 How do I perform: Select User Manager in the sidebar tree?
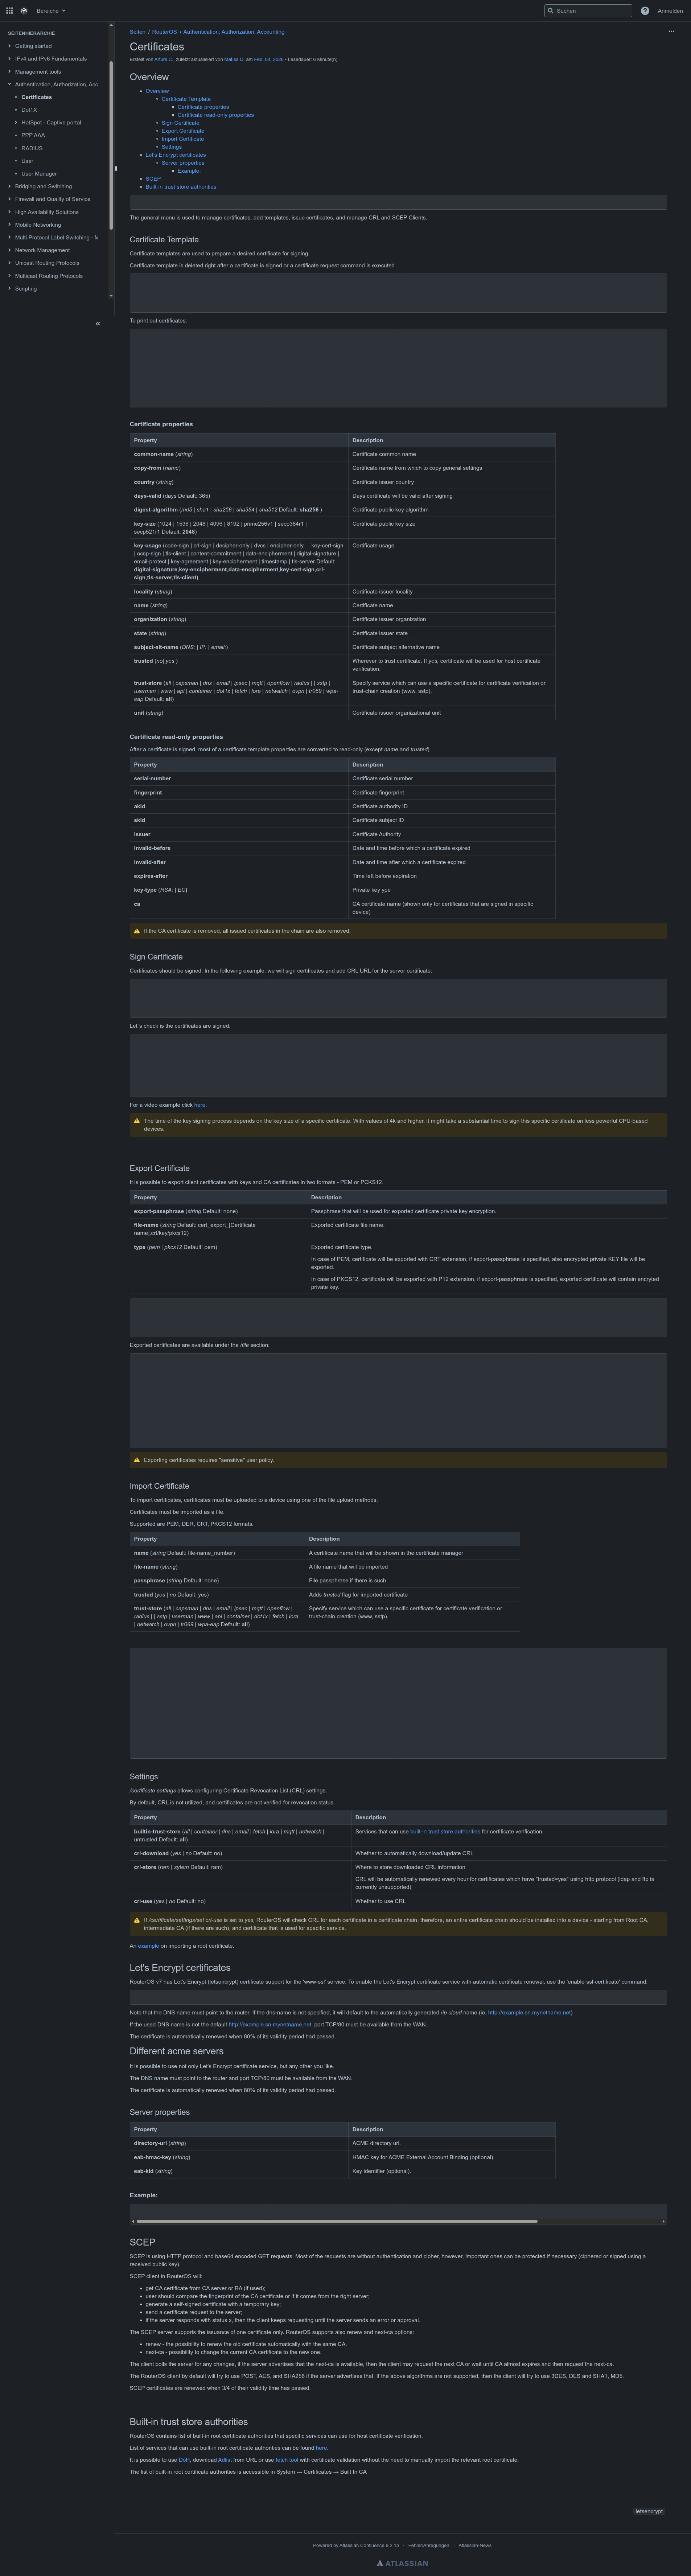(x=39, y=174)
